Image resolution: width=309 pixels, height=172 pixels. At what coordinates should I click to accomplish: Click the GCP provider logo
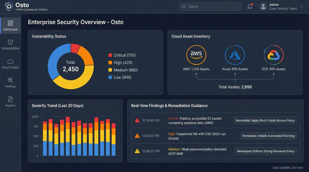[x=274, y=54]
